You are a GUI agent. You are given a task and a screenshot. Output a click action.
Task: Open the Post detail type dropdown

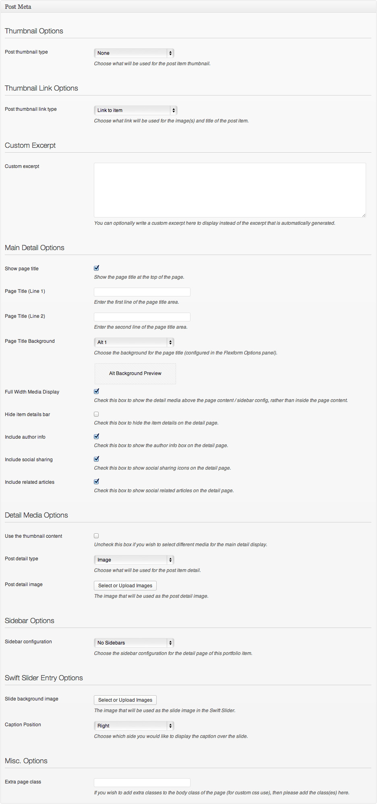(134, 560)
